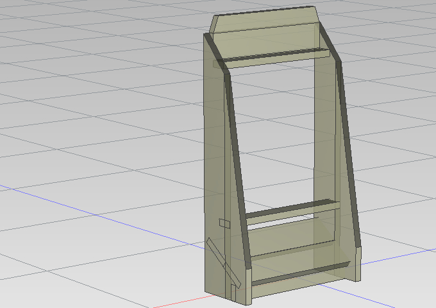Screen dimensions: 436x308
Task: Pick the small rectangular slot on left panel
Action: 224,223
